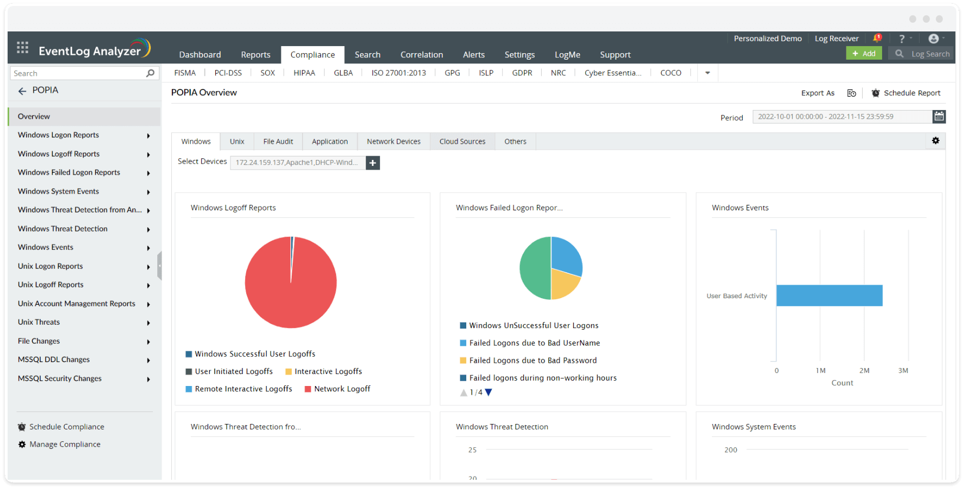Open the gear settings icon on the tab row

tap(936, 140)
